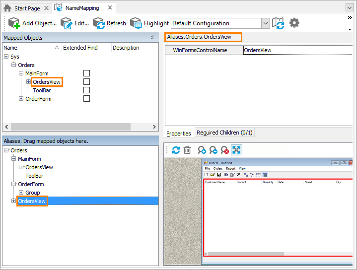
Task: Toggle Extended Find checkbox for ToolBar
Action: pos(86,90)
